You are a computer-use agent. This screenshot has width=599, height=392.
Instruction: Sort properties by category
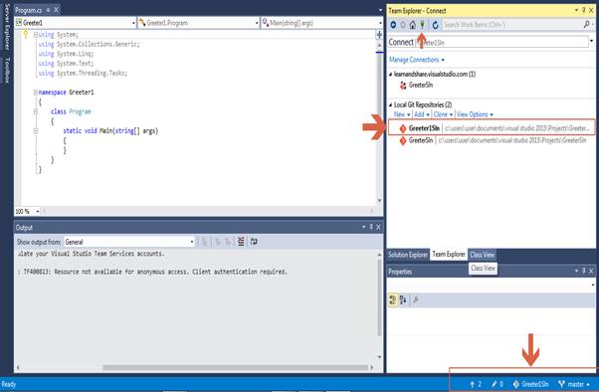(x=393, y=299)
